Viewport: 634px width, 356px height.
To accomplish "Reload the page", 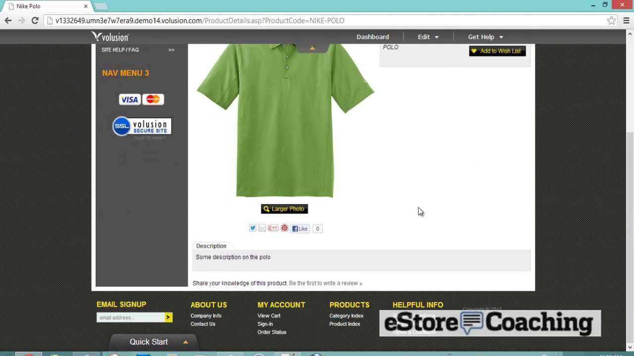I will pyautogui.click(x=35, y=20).
